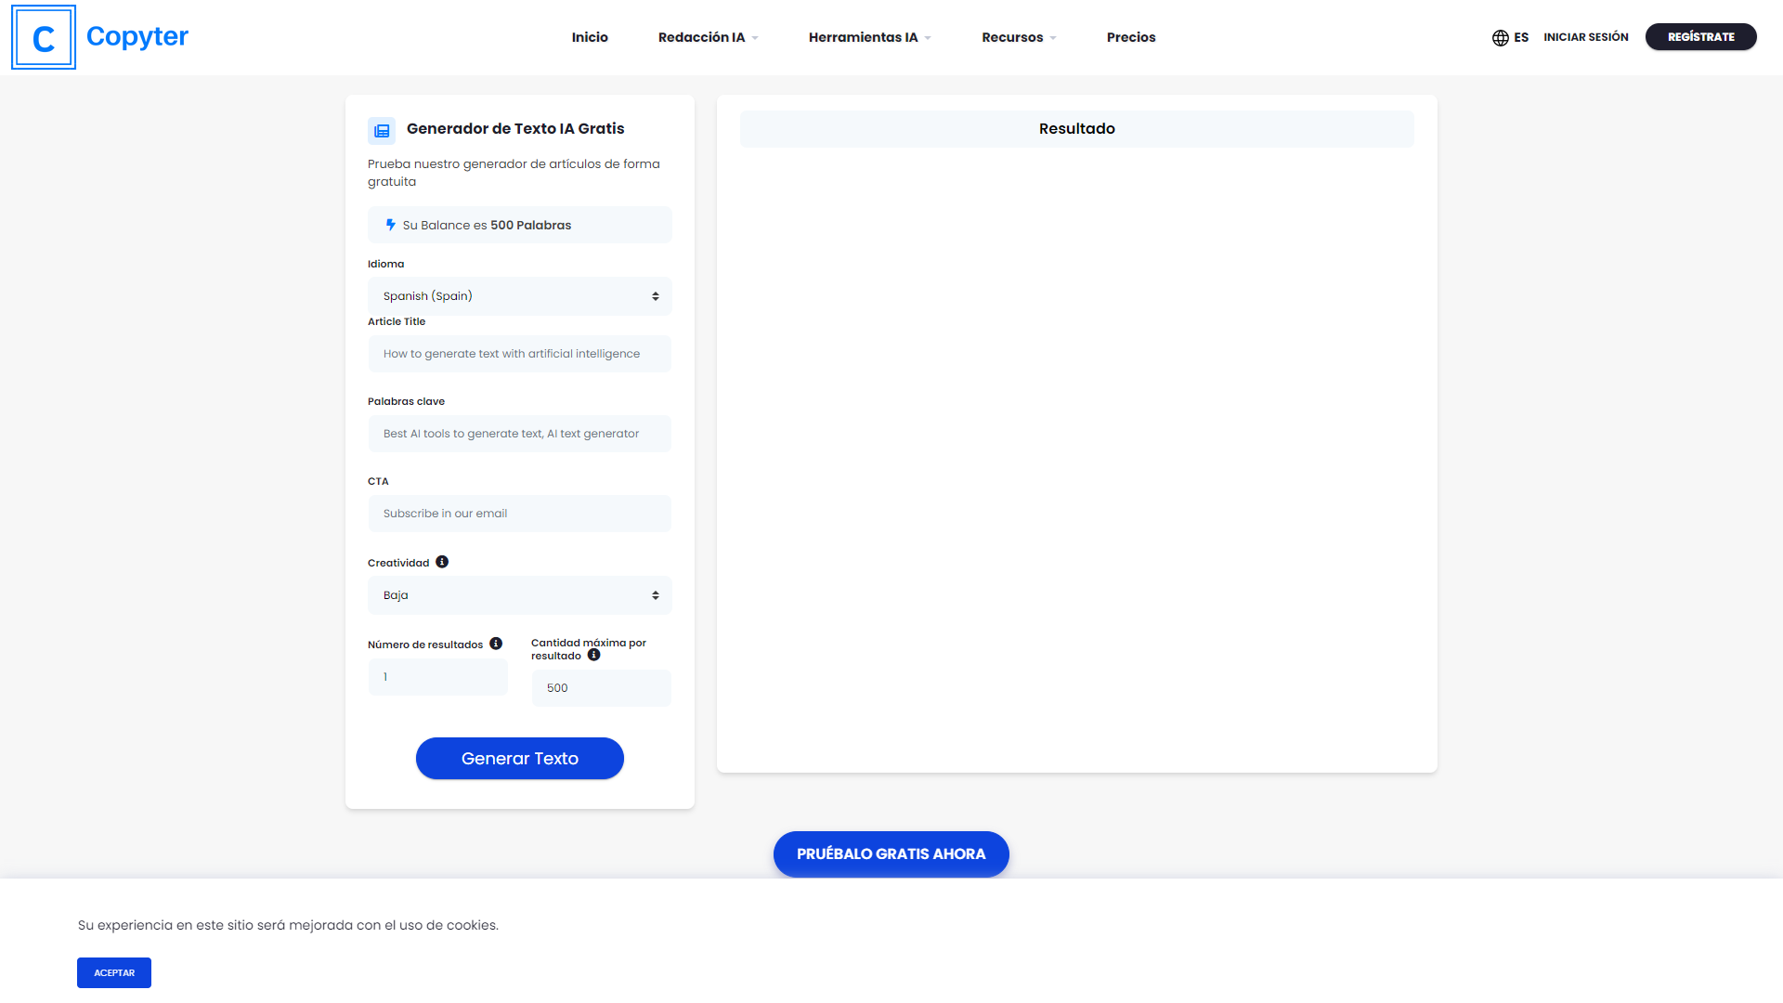Focus the CTA input field
This screenshot has height=1003, width=1783.
520,514
